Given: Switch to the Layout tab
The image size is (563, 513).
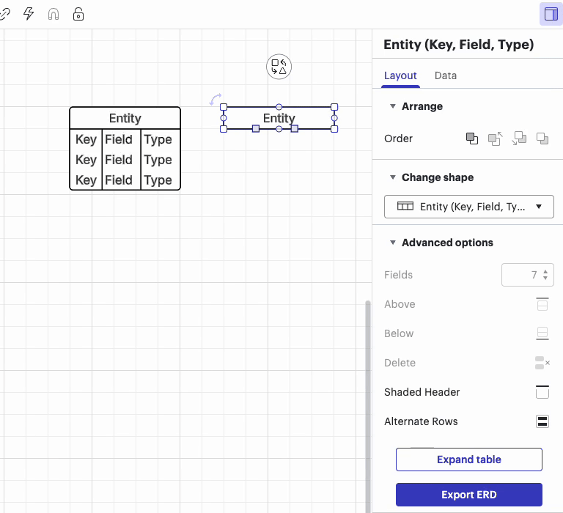Looking at the screenshot, I should coord(400,75).
